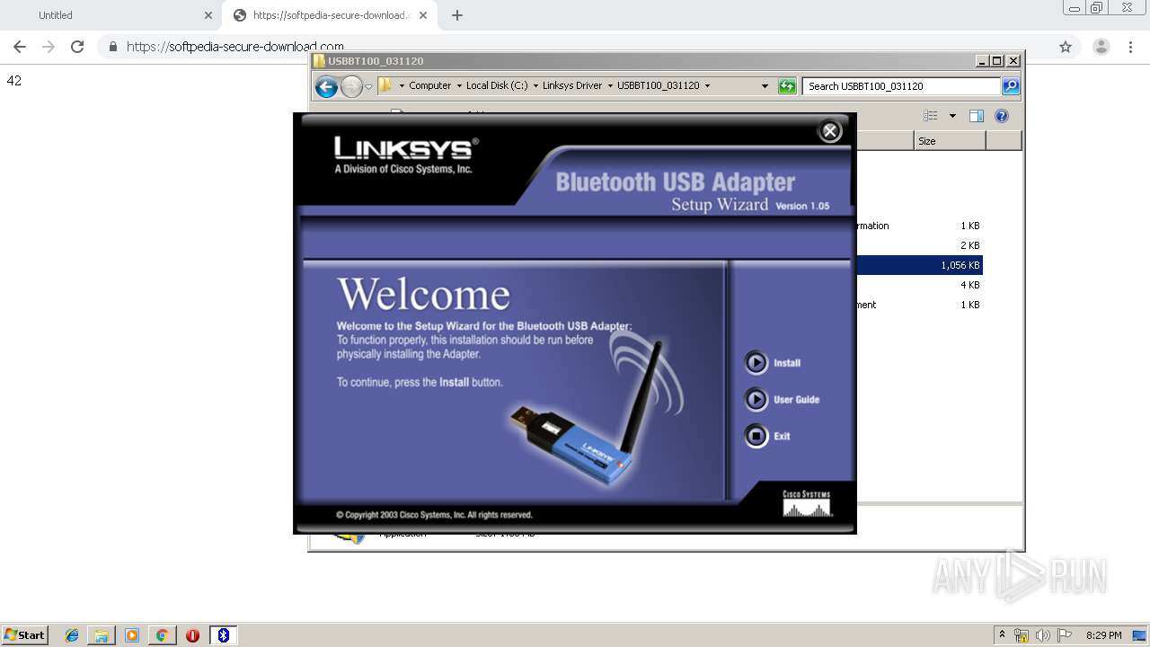Viewport: 1150px width, 647px height.
Task: Click the show desktop tray button
Action: [x=1141, y=635]
